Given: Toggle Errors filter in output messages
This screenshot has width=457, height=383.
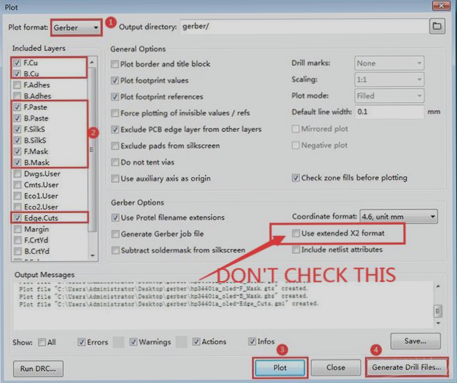Looking at the screenshot, I should [82, 342].
